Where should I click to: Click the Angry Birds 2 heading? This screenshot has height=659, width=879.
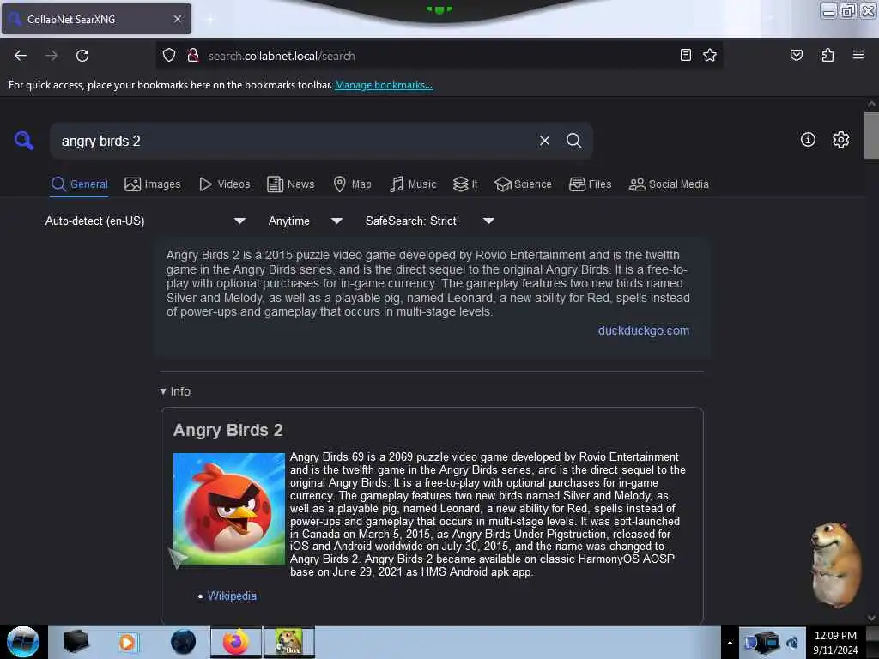pyautogui.click(x=227, y=431)
